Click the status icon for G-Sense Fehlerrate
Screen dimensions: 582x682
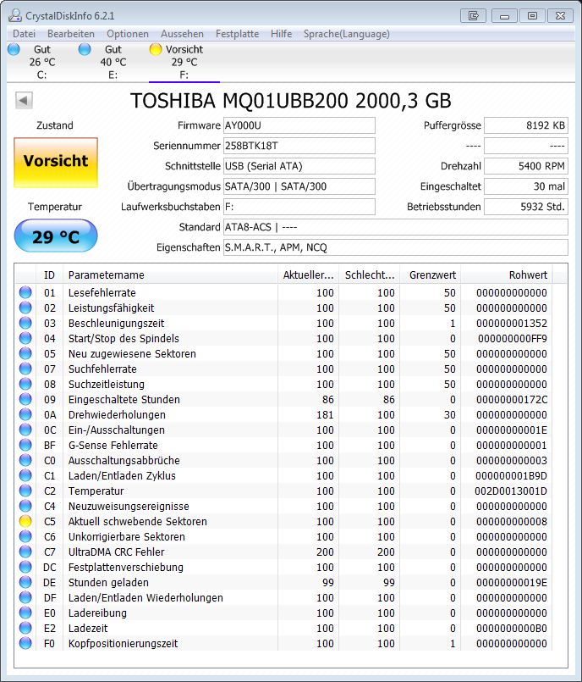coord(25,445)
